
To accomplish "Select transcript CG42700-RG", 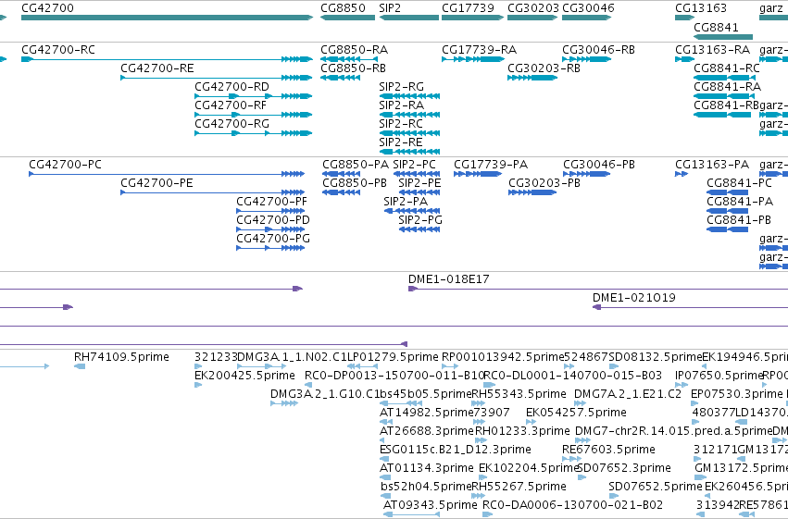I will click(x=254, y=133).
